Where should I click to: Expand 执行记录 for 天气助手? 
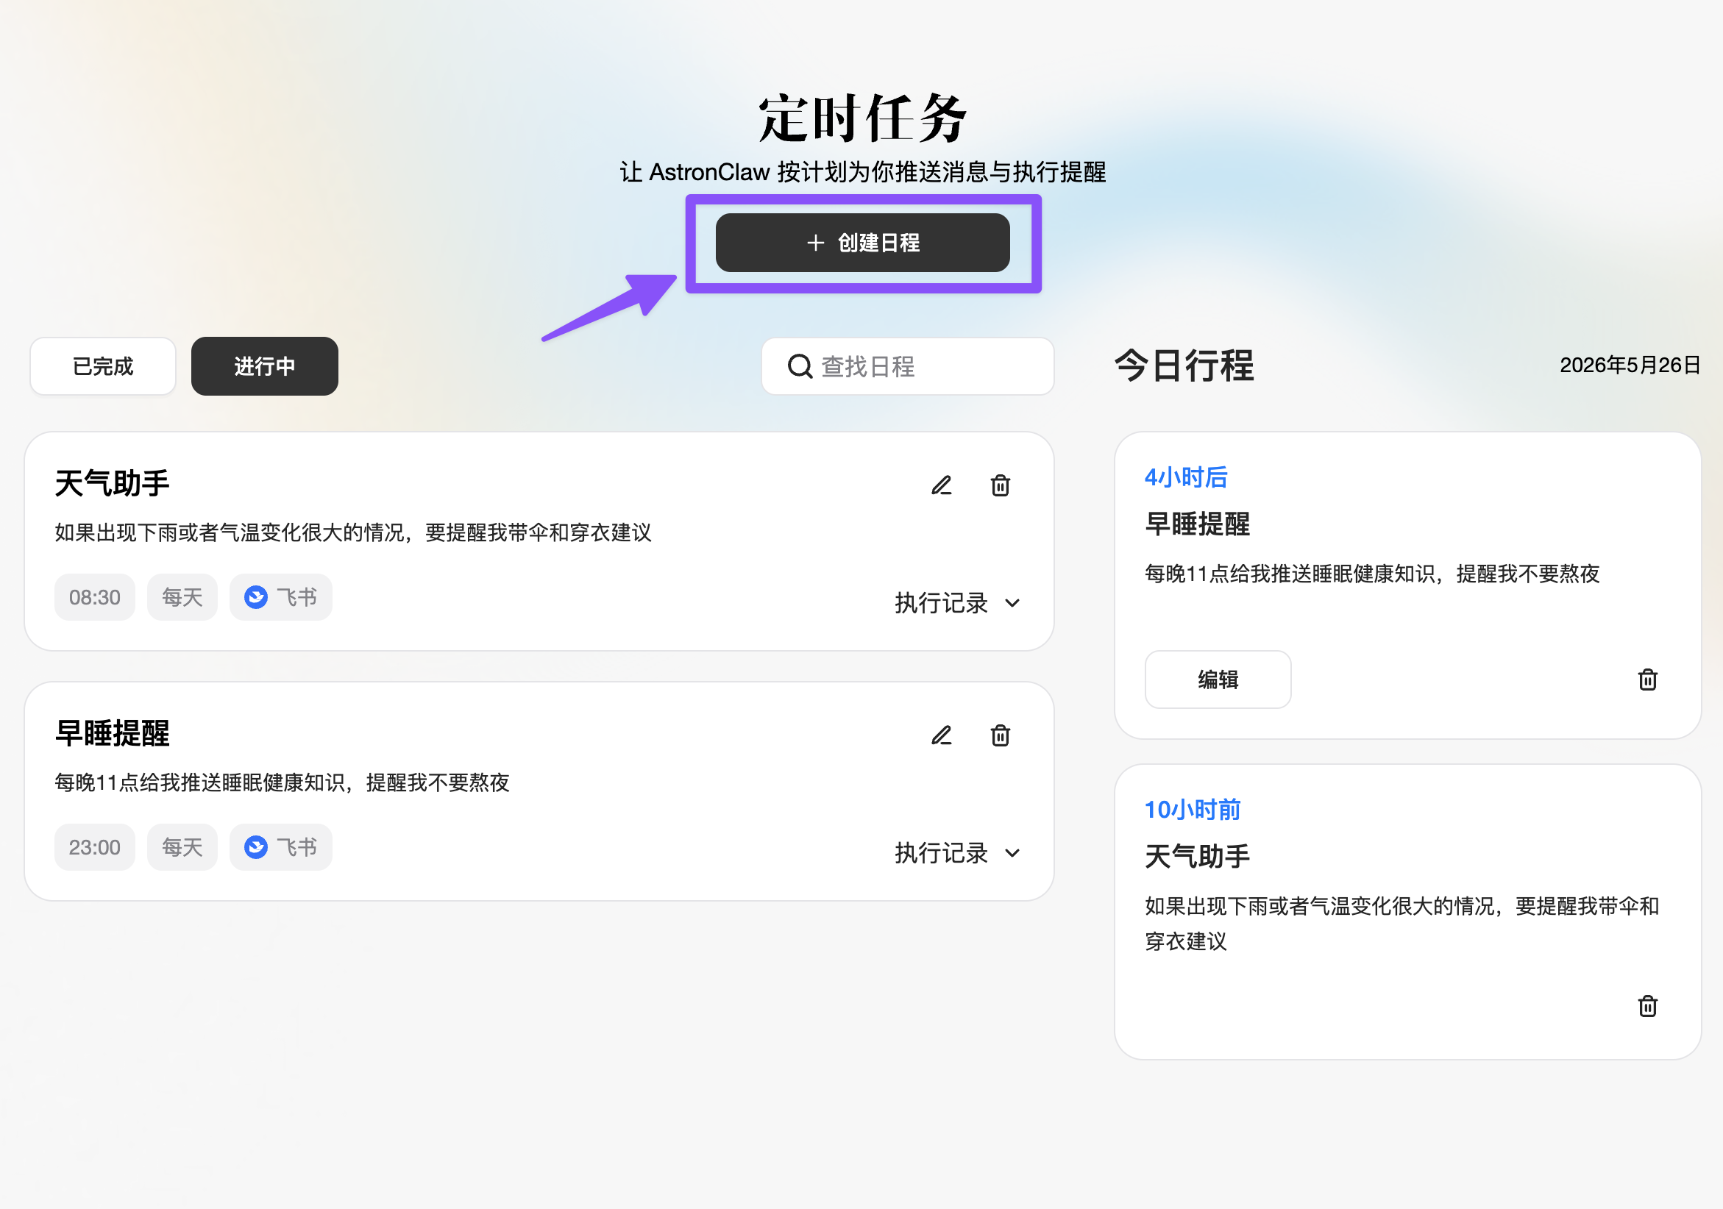tap(958, 603)
